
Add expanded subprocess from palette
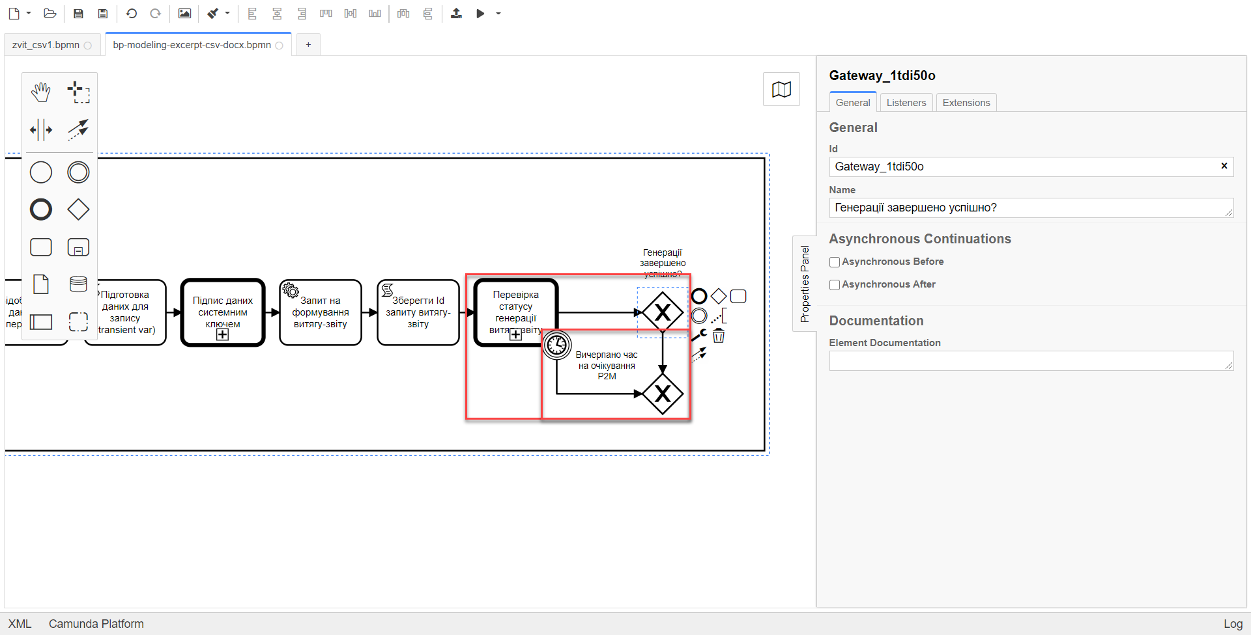click(x=78, y=247)
